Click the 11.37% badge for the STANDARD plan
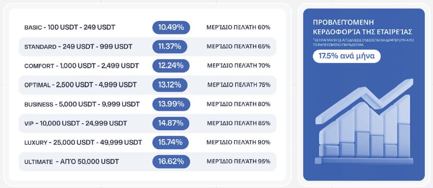433x188 pixels. pos(170,47)
